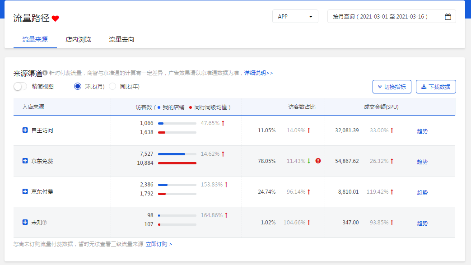Open 趋势 link for 自主访问 row

(x=422, y=131)
